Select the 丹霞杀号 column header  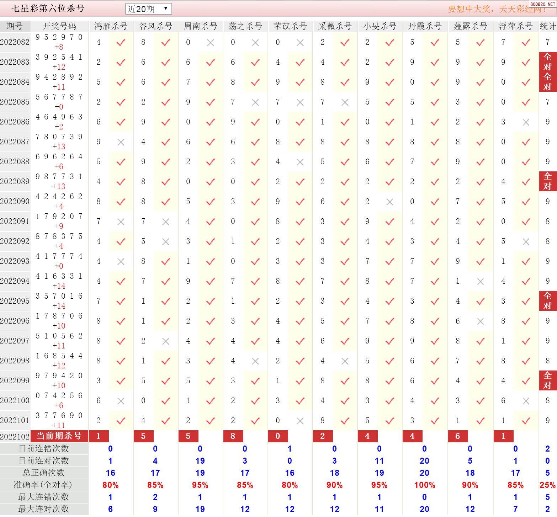425,26
